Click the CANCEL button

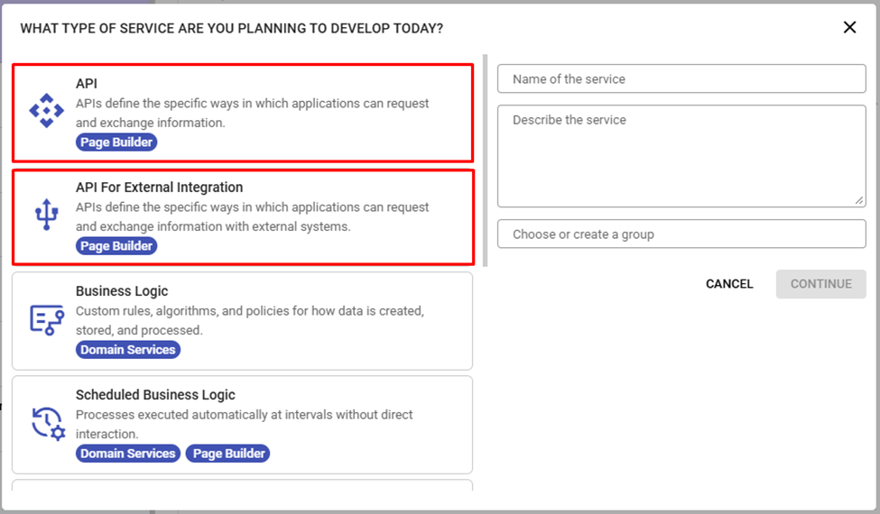coord(729,284)
